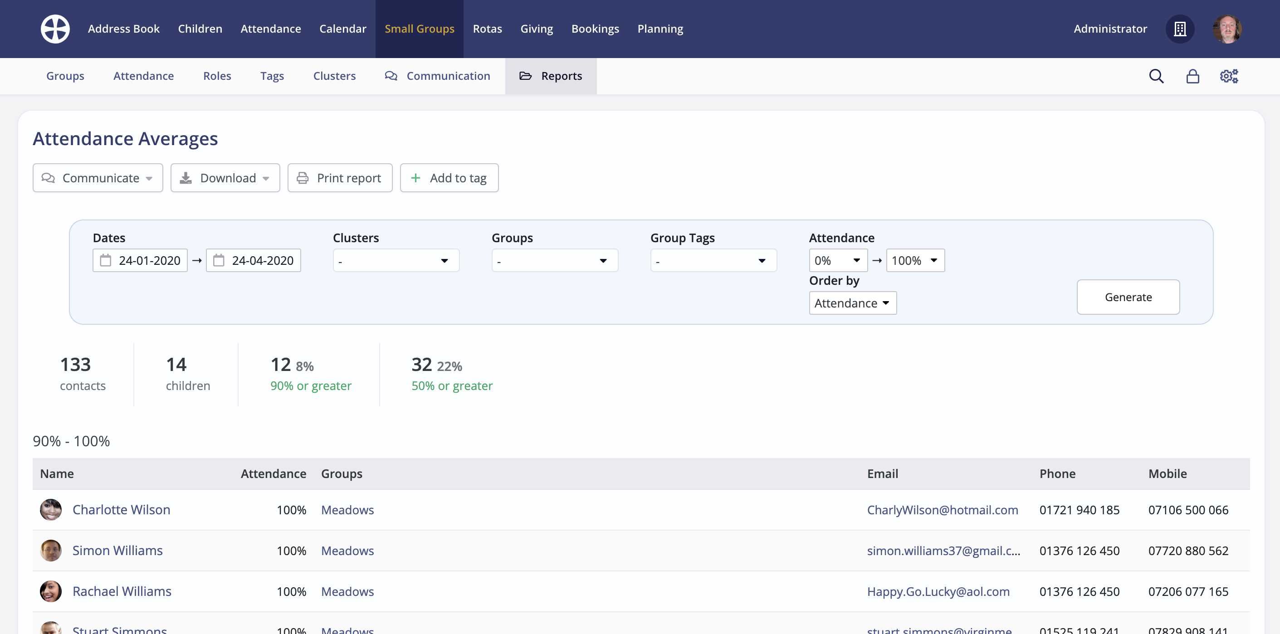1280x634 pixels.
Task: Click the start date calendar icon
Action: 106,260
